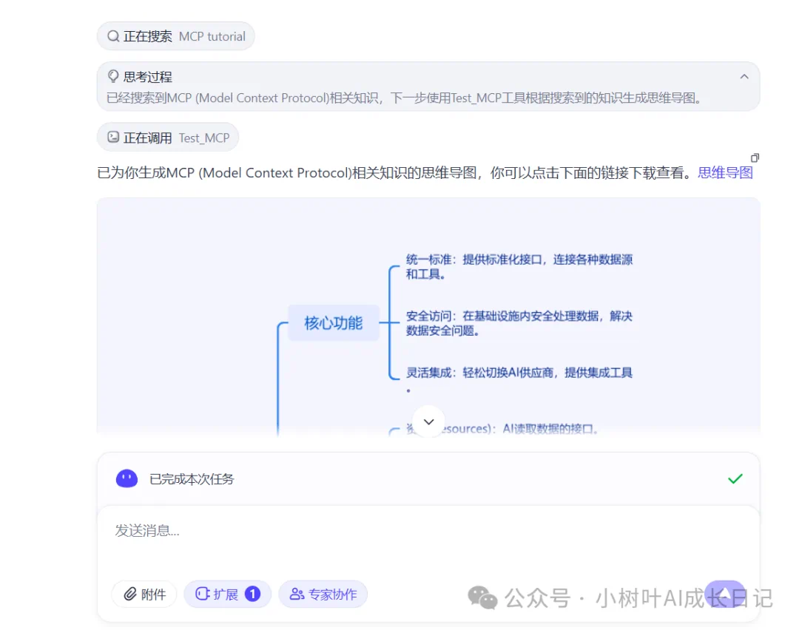Click the number 1 badge on 扩展
Viewport: 799px width, 630px height.
253,594
